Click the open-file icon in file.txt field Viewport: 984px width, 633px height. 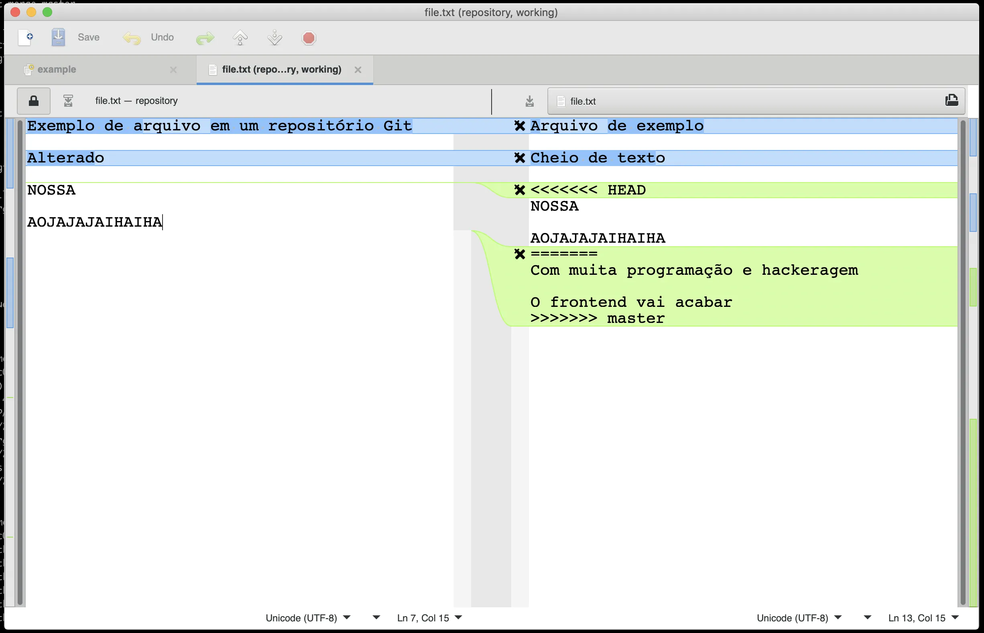(x=951, y=101)
